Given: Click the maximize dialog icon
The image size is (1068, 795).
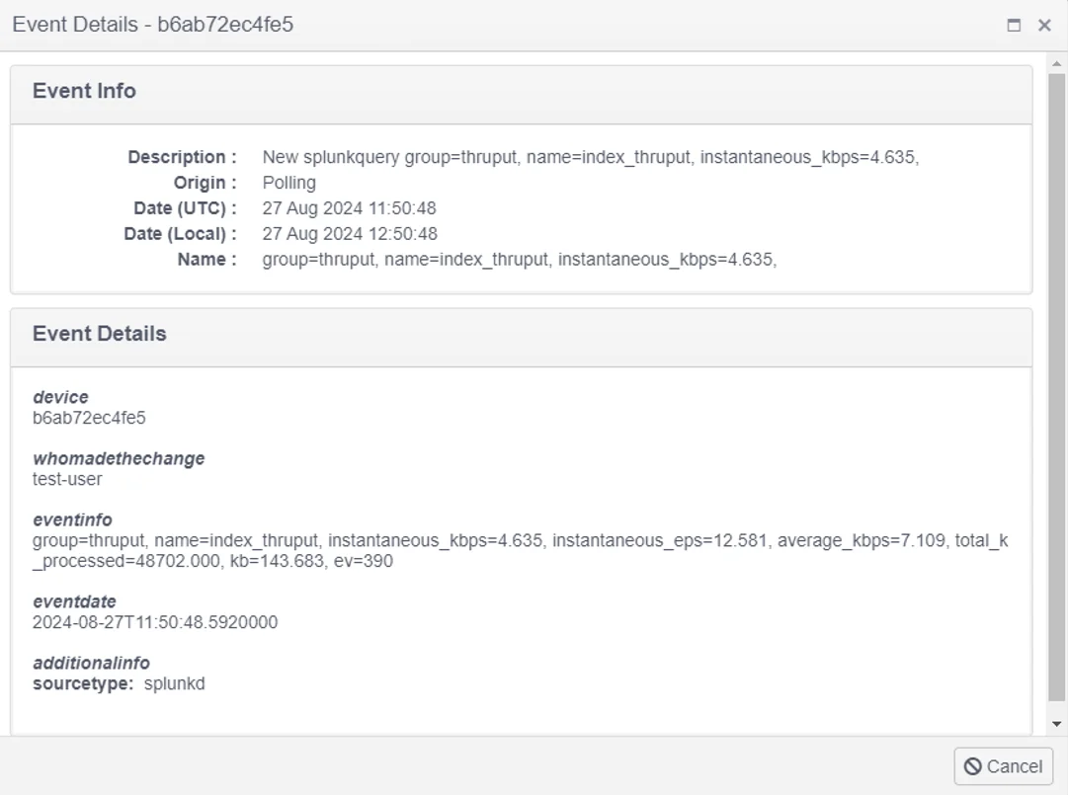Looking at the screenshot, I should coord(1014,26).
